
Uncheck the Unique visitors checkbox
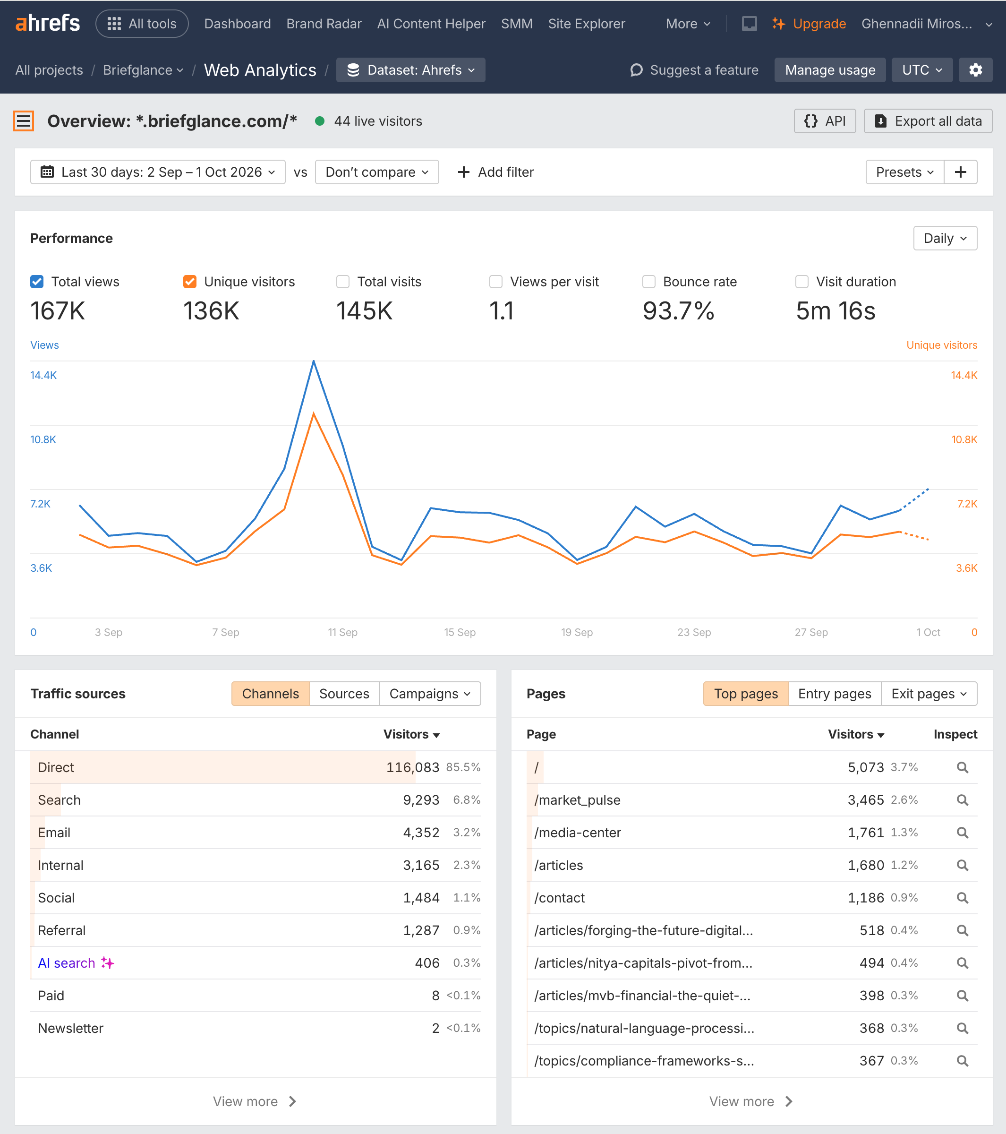[190, 282]
